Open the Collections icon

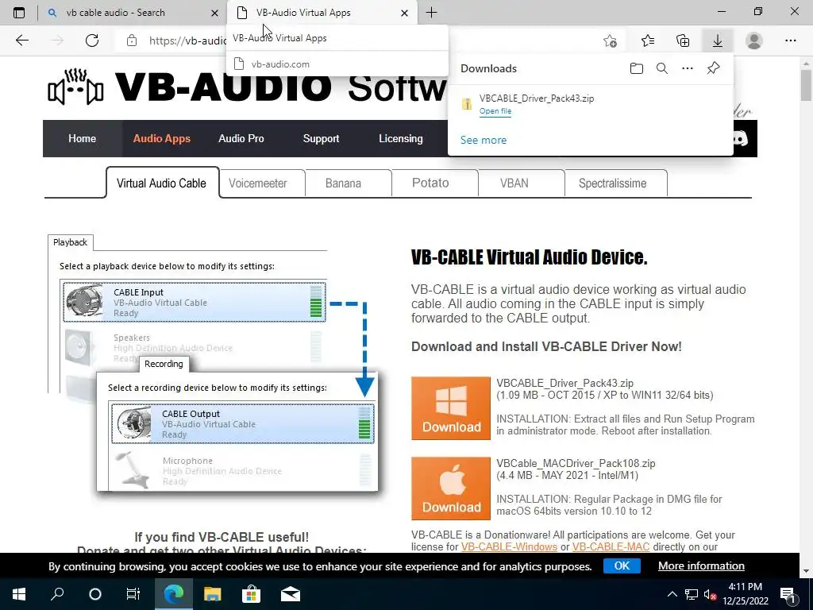point(683,41)
